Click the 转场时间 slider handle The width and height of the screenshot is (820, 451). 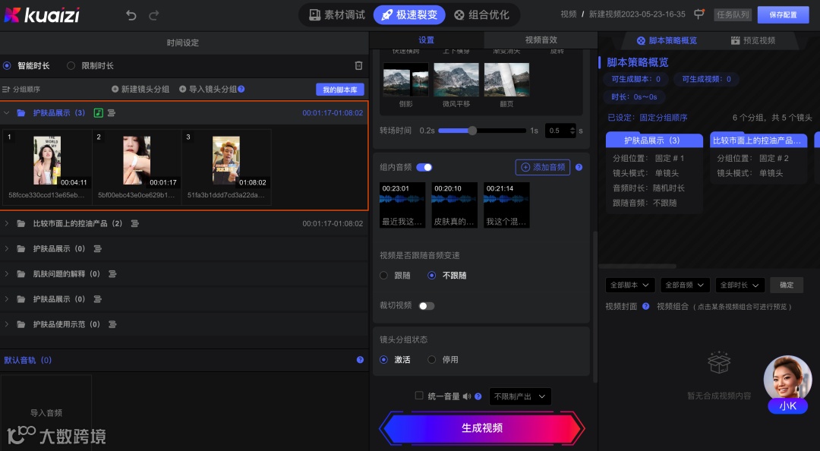pos(472,129)
